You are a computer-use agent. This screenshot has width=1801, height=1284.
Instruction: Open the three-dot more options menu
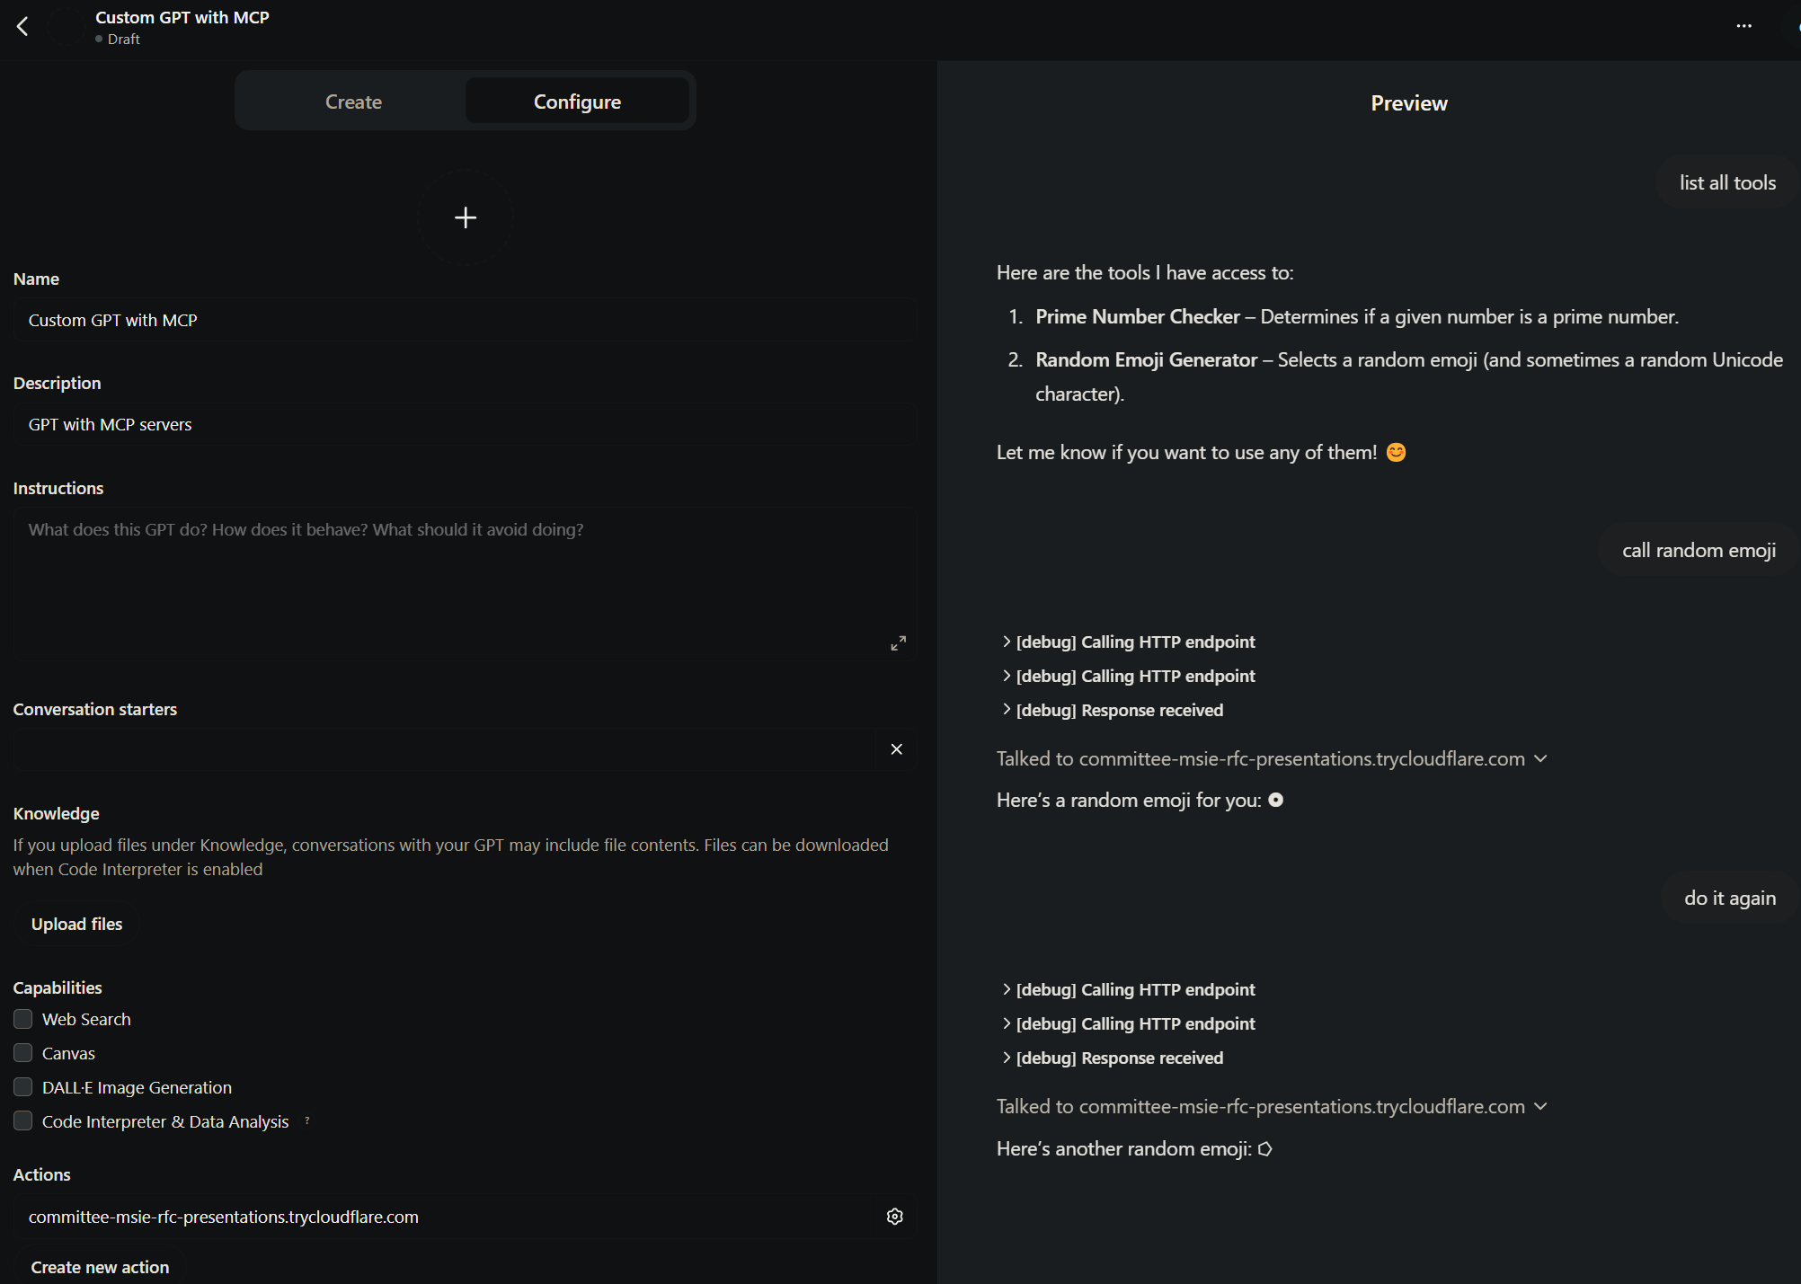[1743, 26]
